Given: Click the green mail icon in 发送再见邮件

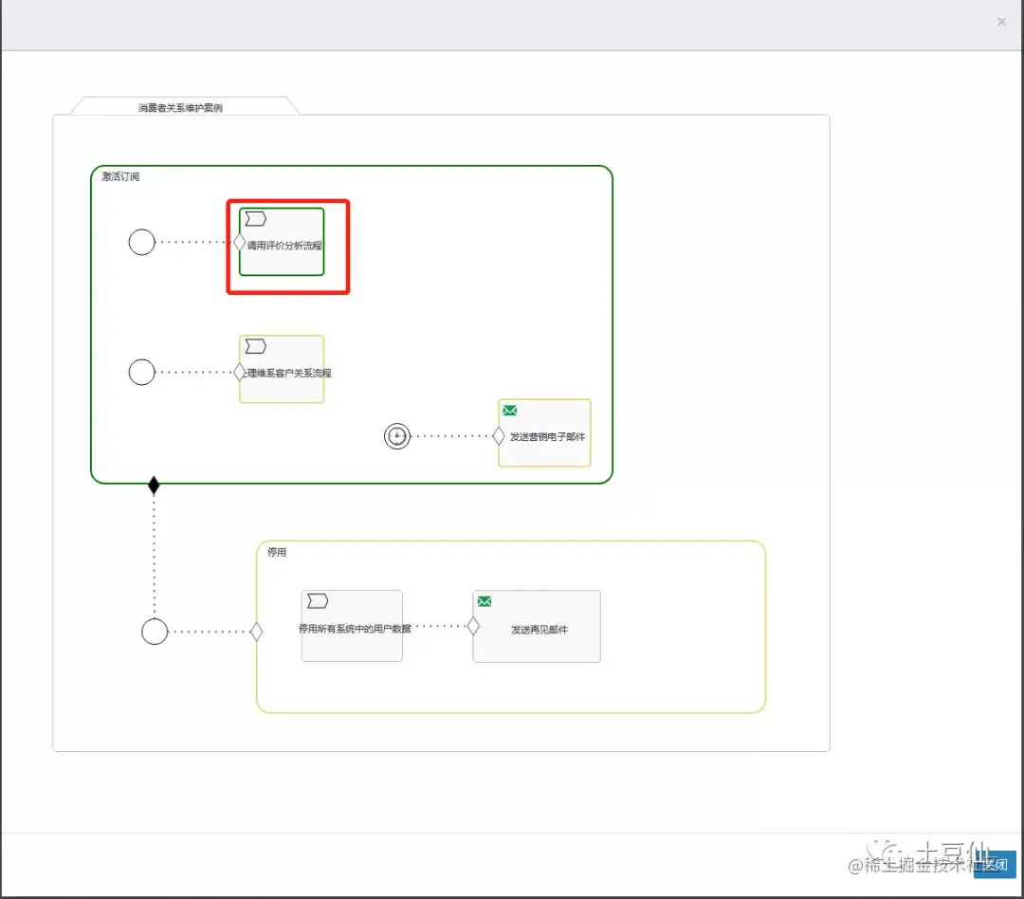Looking at the screenshot, I should click(485, 601).
